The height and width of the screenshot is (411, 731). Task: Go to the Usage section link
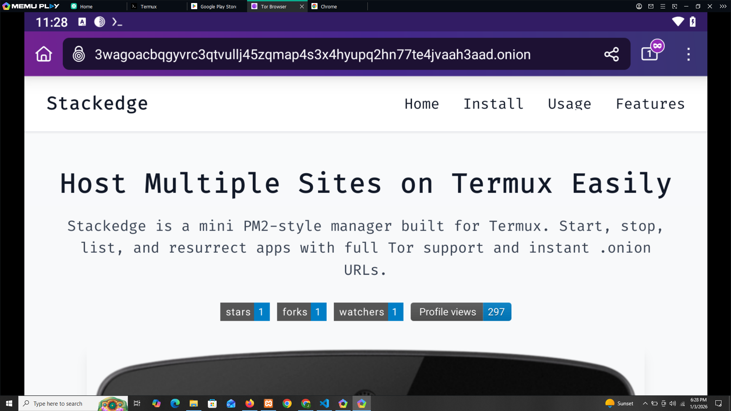point(569,104)
